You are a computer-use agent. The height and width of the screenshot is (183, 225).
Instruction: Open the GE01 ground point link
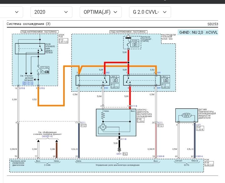tap(119, 154)
